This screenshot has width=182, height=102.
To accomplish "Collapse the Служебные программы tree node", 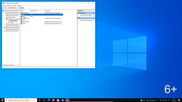I will coord(3,12).
